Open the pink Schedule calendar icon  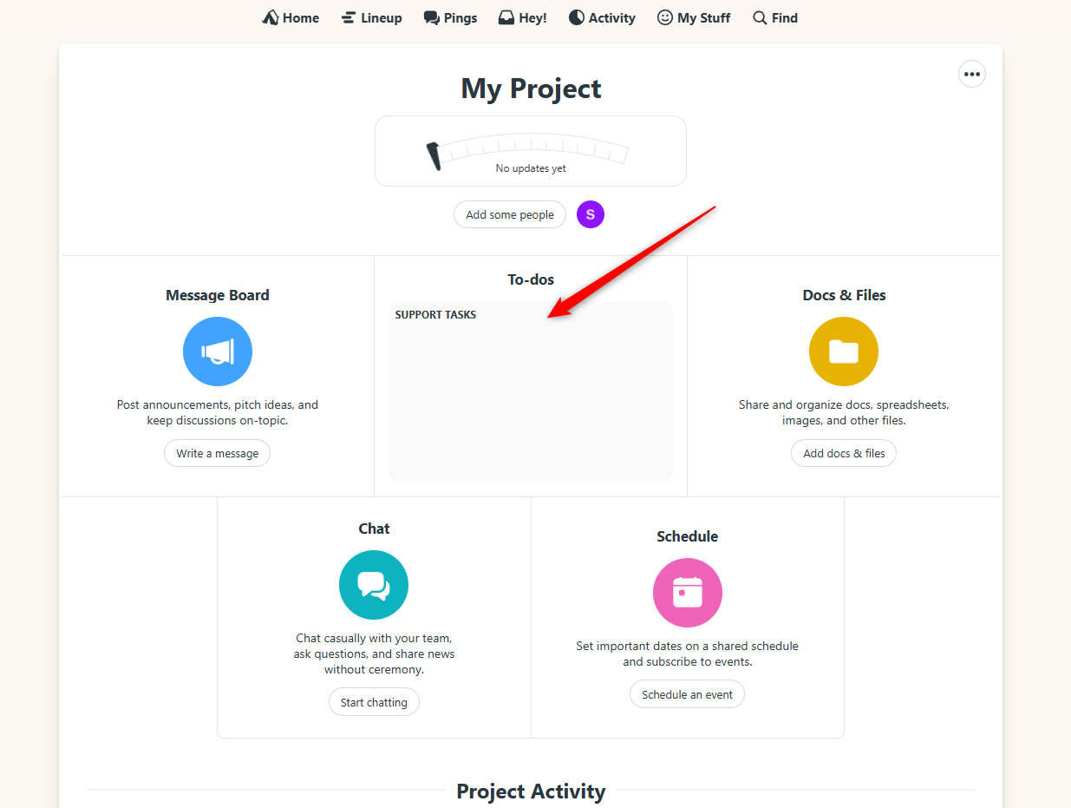pyautogui.click(x=687, y=593)
